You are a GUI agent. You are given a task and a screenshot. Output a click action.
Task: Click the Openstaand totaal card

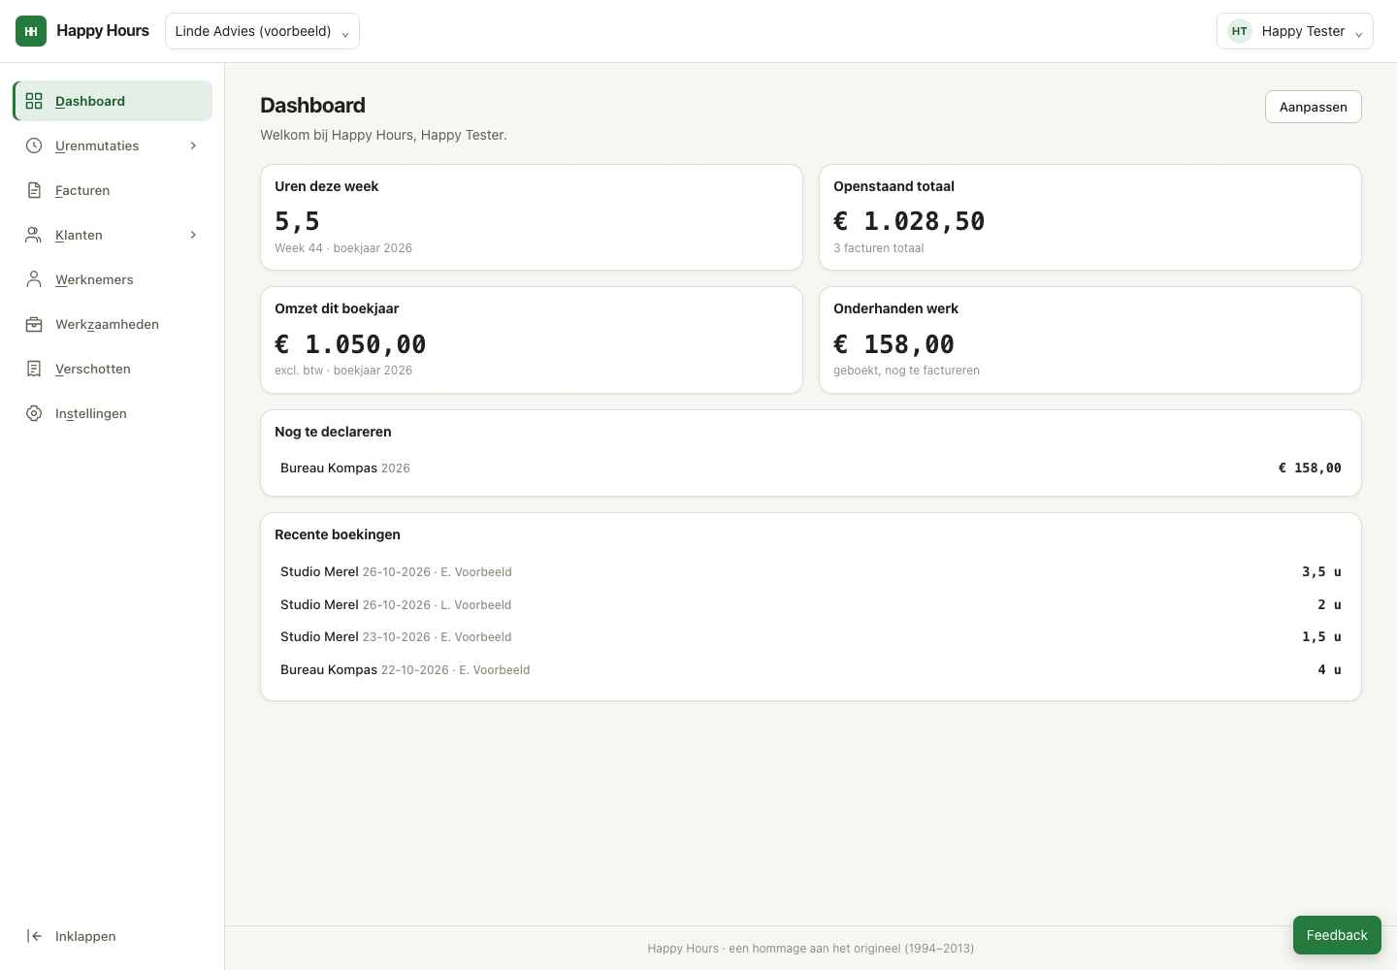[x=1090, y=217]
